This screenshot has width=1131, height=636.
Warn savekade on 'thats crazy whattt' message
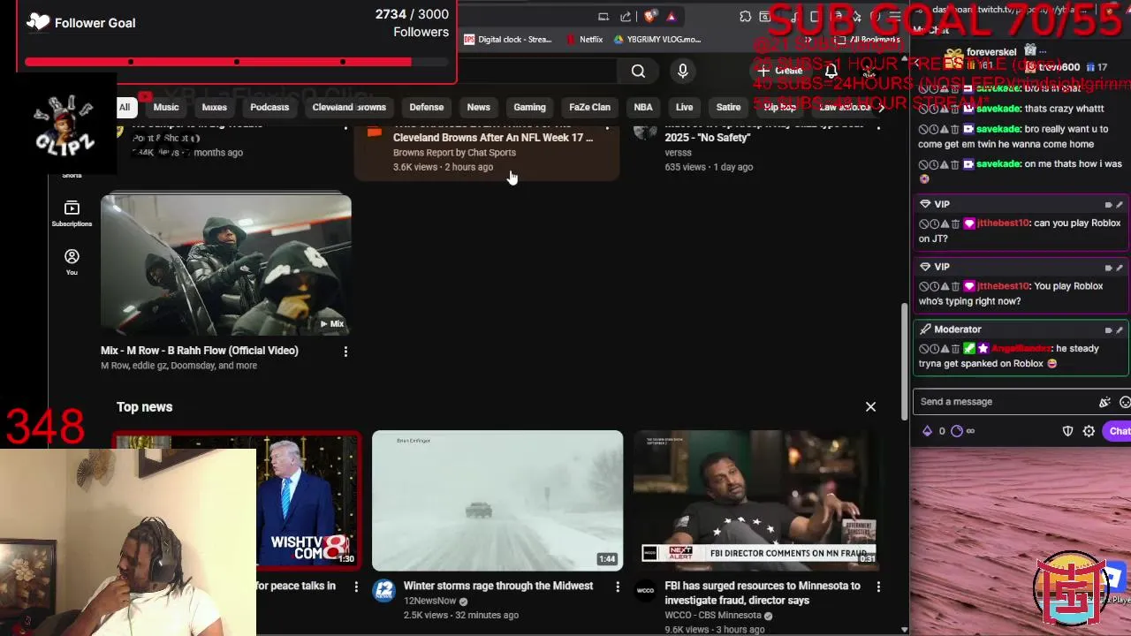click(x=945, y=110)
